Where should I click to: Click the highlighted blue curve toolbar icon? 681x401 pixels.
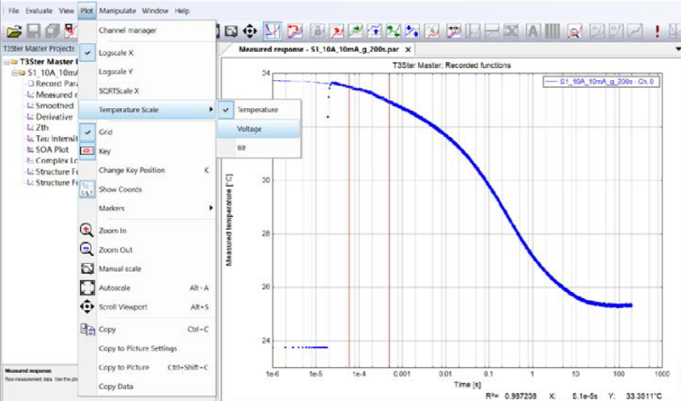[272, 31]
